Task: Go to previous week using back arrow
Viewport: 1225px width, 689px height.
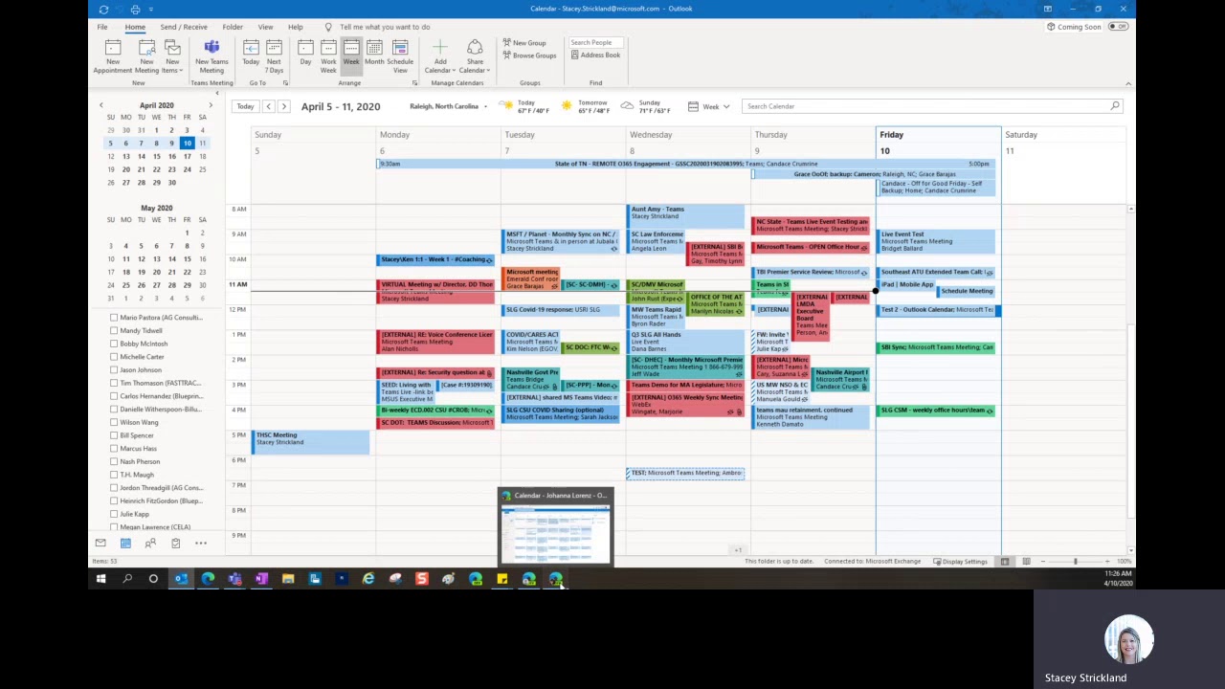Action: (269, 106)
